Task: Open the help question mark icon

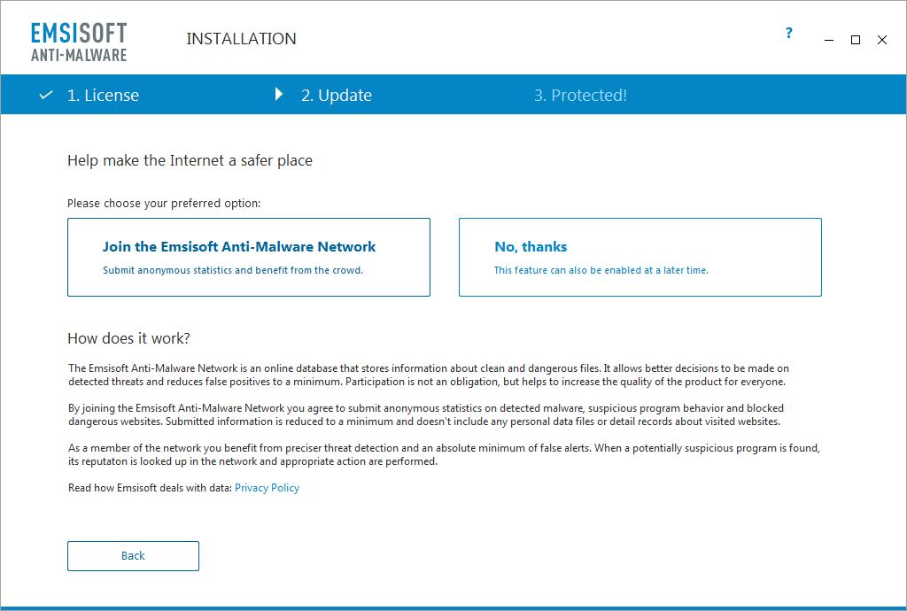Action: coord(788,33)
